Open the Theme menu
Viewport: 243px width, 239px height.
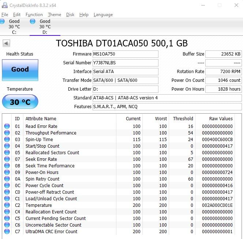[x=55, y=15]
